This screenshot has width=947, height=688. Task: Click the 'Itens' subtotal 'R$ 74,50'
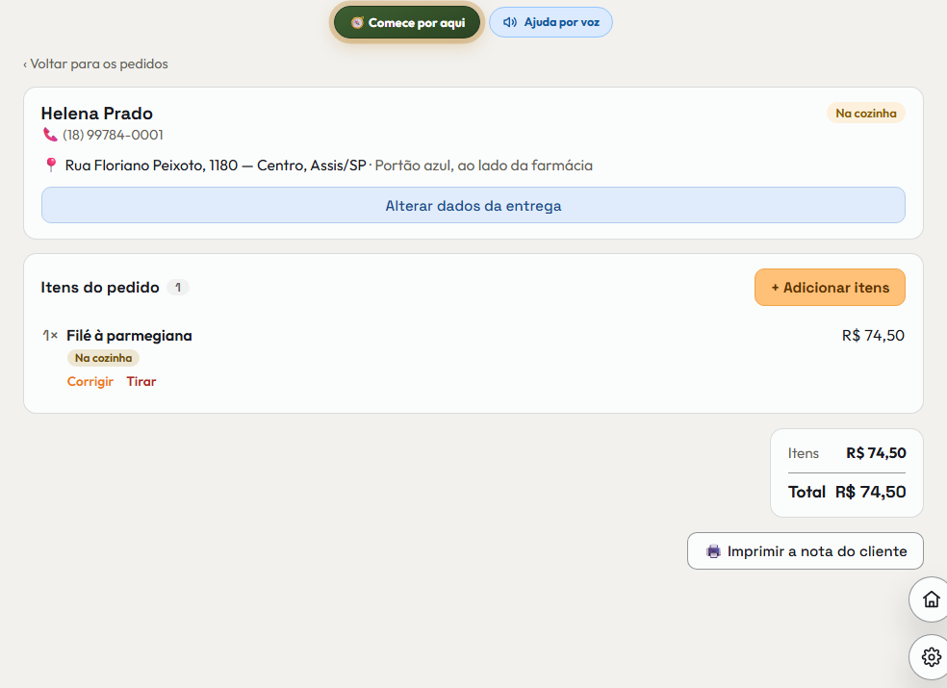point(877,453)
